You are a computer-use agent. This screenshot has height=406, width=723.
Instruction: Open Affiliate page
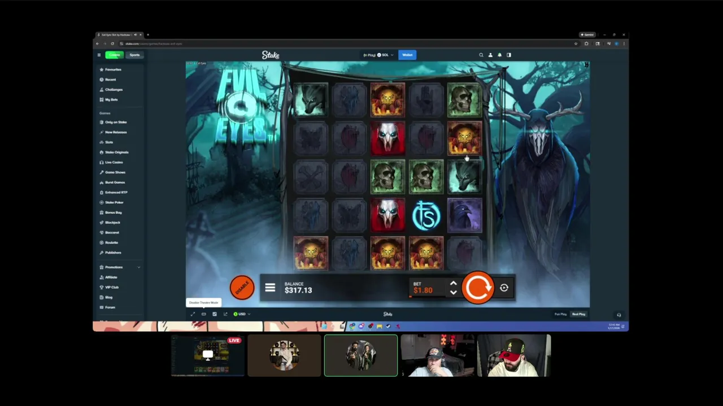108,277
